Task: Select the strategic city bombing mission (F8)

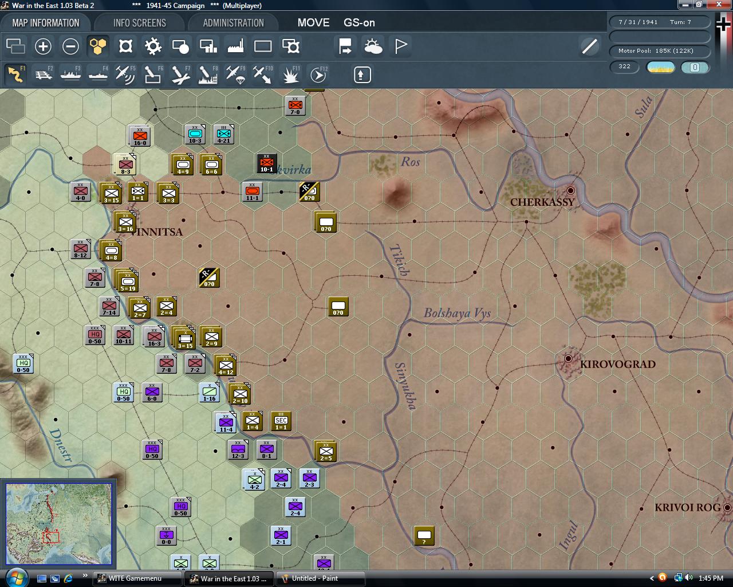Action: (207, 75)
